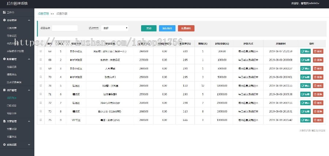The width and height of the screenshot is (329, 156).
Task: Tick the checkbox for project ID 69
Action: 41,68
